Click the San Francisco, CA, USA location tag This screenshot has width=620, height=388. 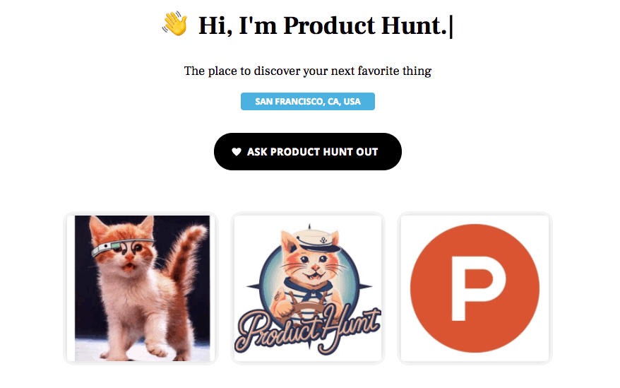308,101
